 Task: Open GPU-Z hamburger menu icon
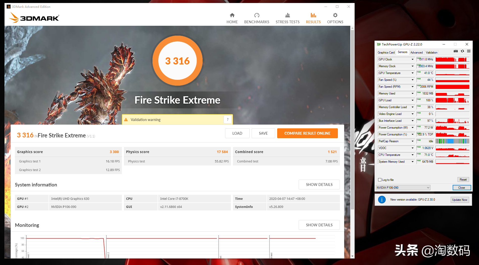click(x=469, y=51)
